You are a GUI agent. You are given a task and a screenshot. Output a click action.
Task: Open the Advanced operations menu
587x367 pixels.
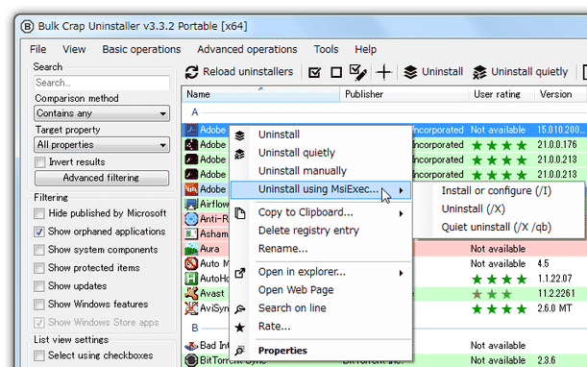[x=247, y=49]
